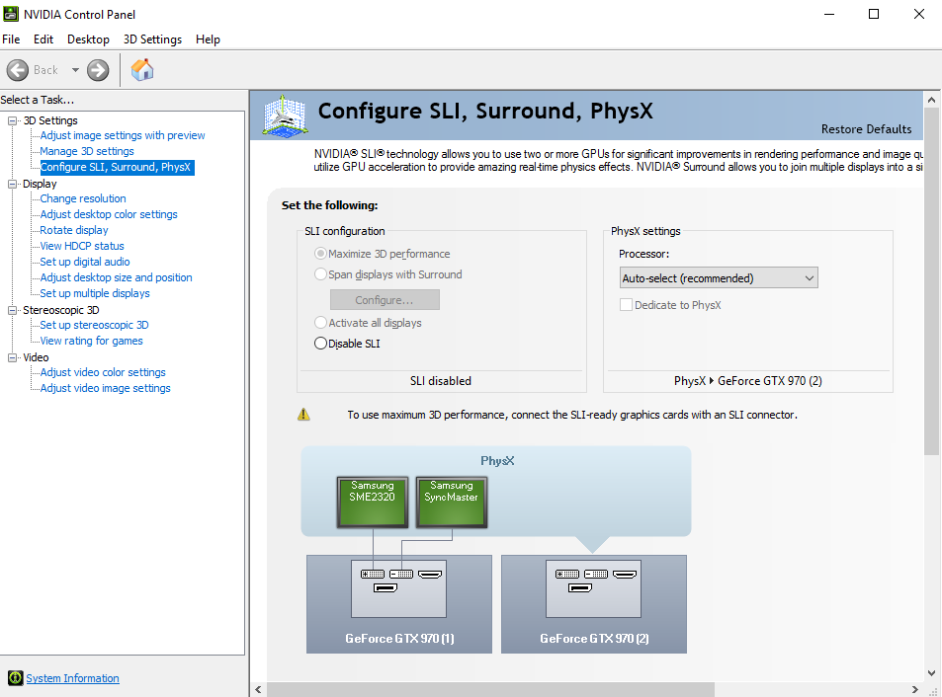Viewport: 942px width, 697px height.
Task: Open Adjust video image settings task
Action: tap(105, 388)
